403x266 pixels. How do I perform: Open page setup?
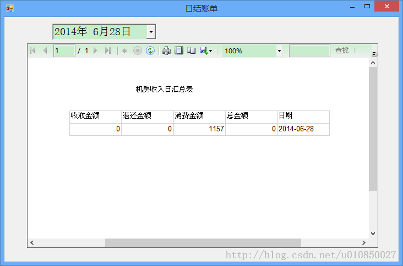[x=191, y=51]
